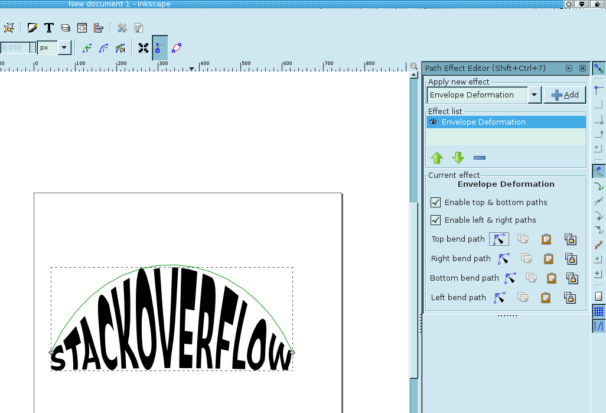Iconify the Path Effect Editor panel
The image size is (606, 413).
point(569,68)
